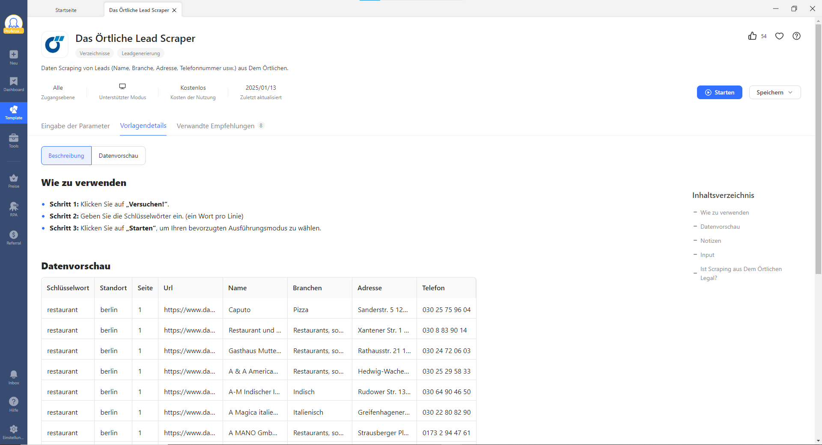Screen dimensions: 822x445
Task: Click phone number 0173 2 94 47 61
Action: click(447, 433)
